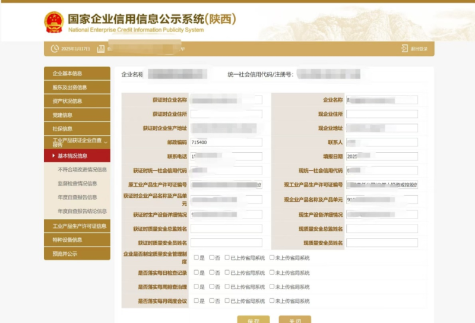
Task: Click the 现质量安全员姓名 input field
Action: coord(382,242)
